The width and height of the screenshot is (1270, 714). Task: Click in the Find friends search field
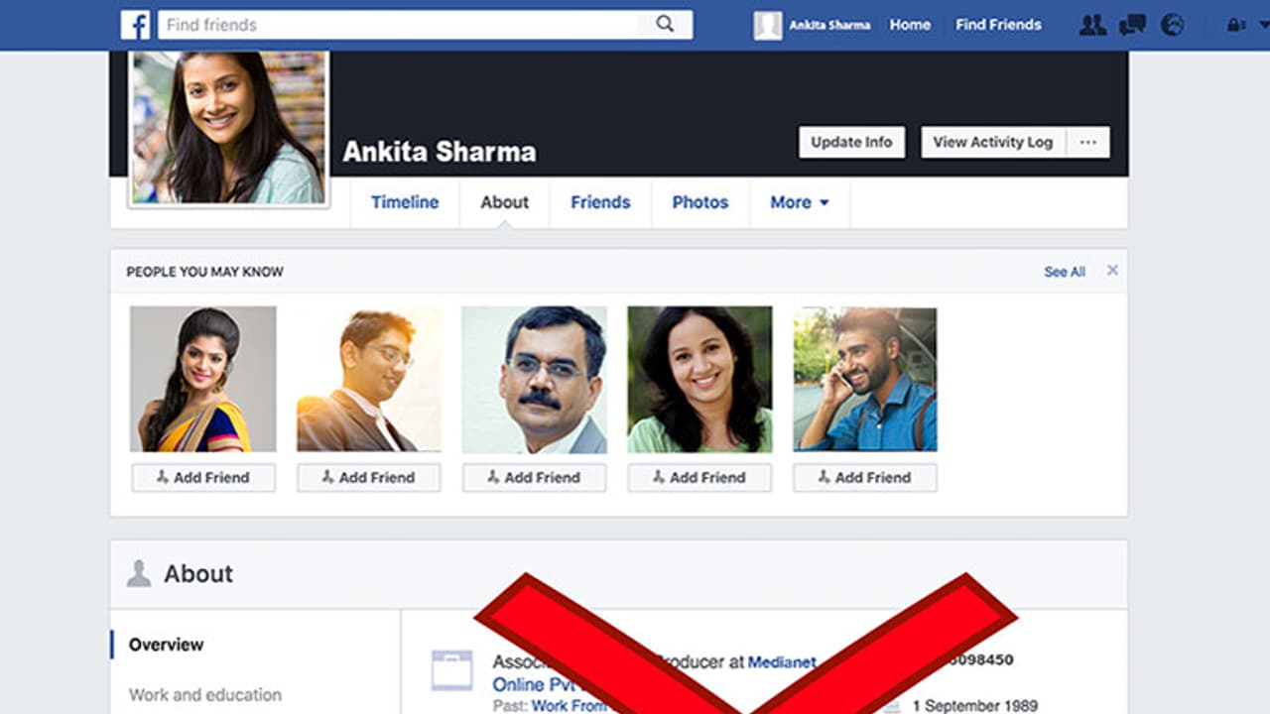(397, 25)
